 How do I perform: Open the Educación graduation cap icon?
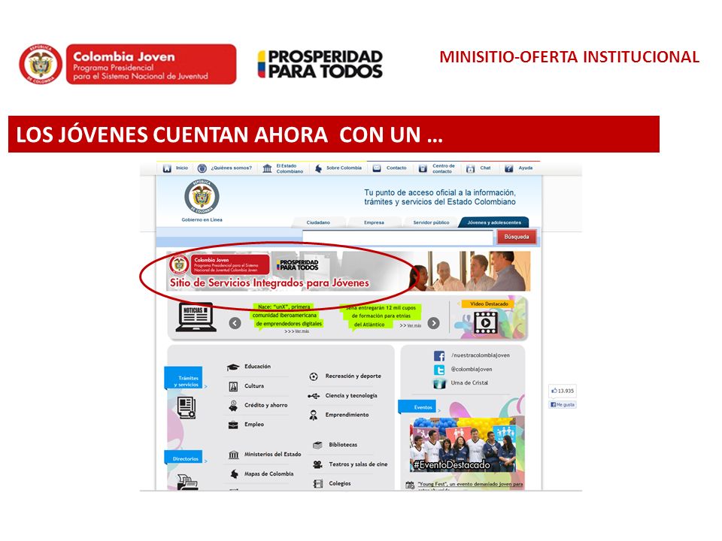233,367
